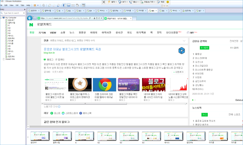243x145 pixels.
Task: Open the 동작 dropdown in remote toolbar
Action: [112, 2]
